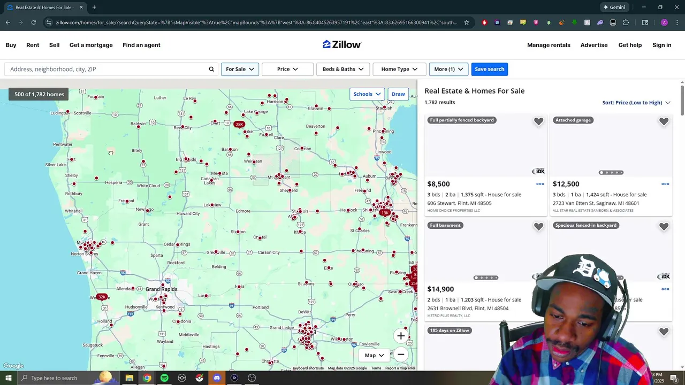Open more options for $8,500 listing
Viewport: 685px width, 385px height.
pos(540,184)
